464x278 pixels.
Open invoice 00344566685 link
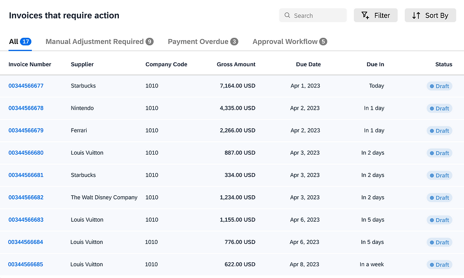[26, 264]
